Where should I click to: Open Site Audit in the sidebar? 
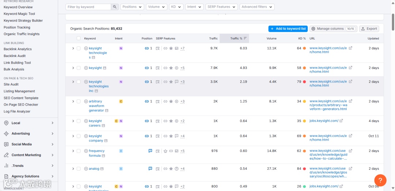click(11, 84)
